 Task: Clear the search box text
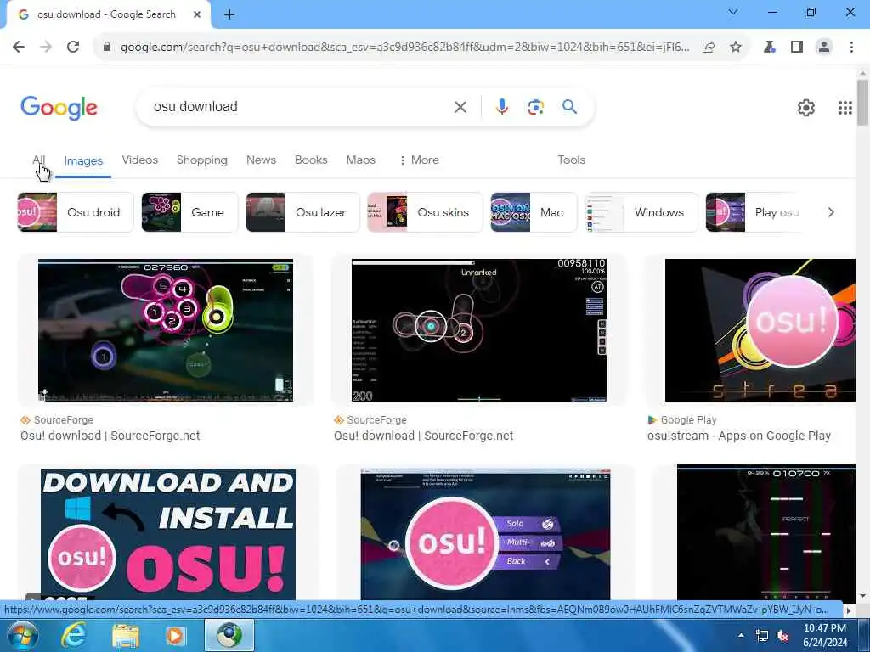460,107
